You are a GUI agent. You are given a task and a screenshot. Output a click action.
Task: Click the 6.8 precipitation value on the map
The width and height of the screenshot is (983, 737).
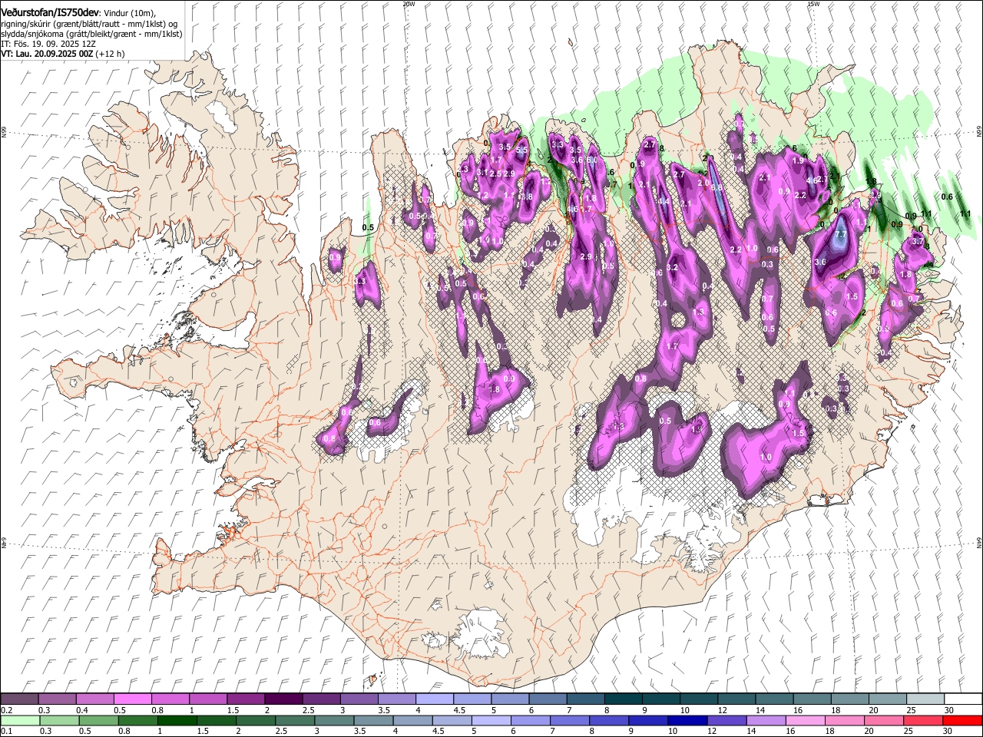[x=717, y=187]
